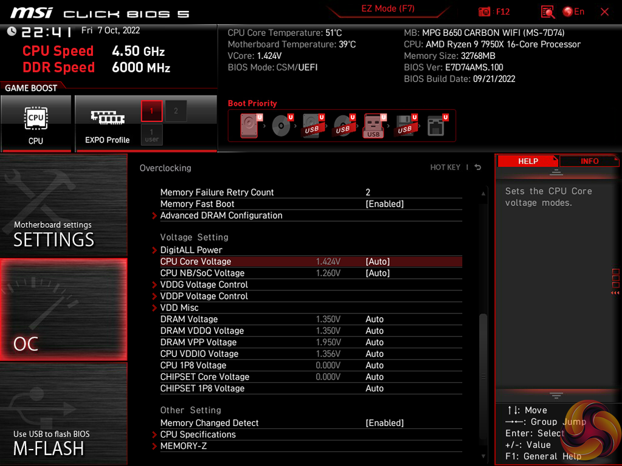Expand the DigitALL Power submenu
The height and width of the screenshot is (466, 622).
tap(191, 250)
